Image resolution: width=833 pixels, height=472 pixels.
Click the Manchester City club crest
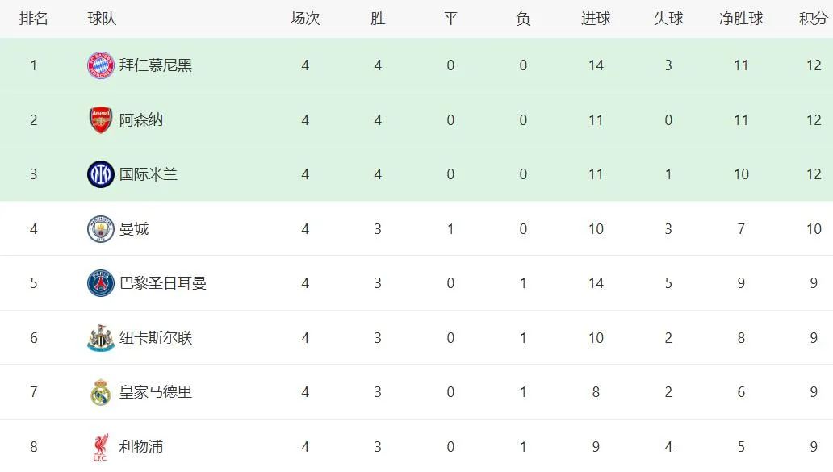click(x=101, y=229)
